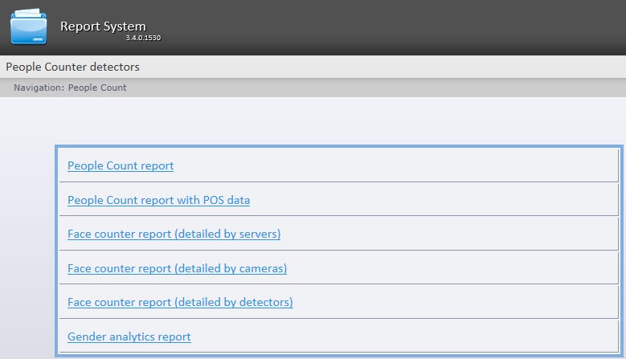The image size is (626, 359).
Task: Click the Report System title text
Action: pos(102,27)
